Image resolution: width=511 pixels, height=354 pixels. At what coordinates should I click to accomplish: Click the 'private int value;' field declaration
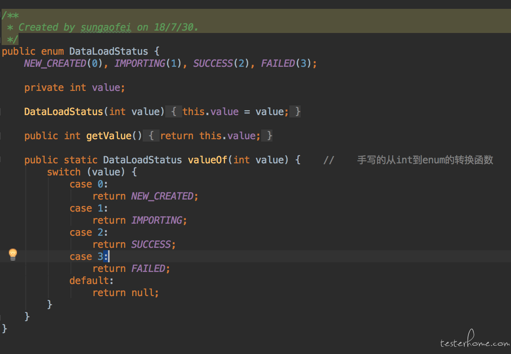(x=75, y=88)
